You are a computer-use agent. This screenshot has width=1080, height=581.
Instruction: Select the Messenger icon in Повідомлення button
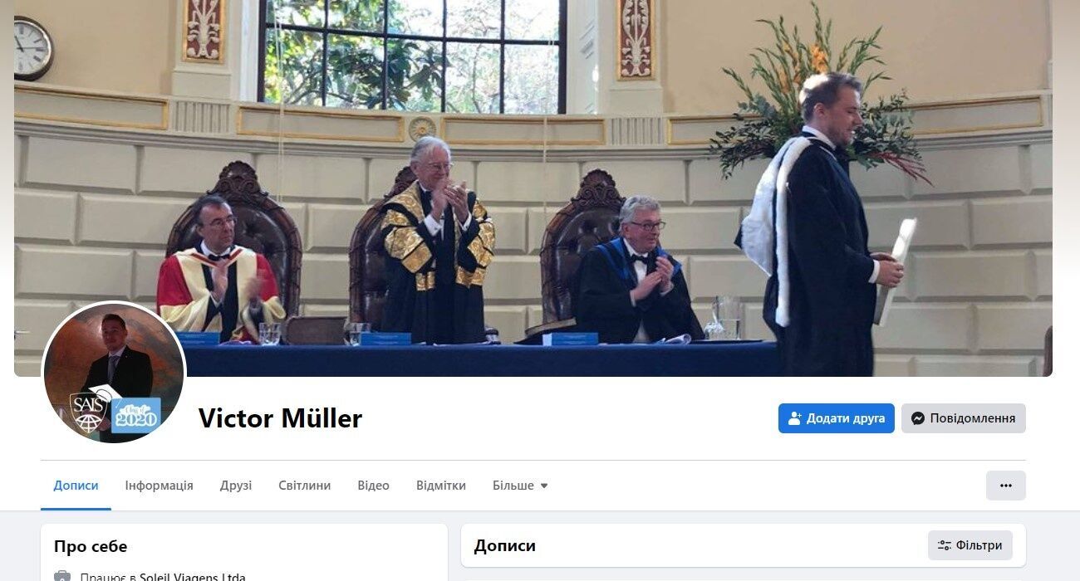coord(917,418)
